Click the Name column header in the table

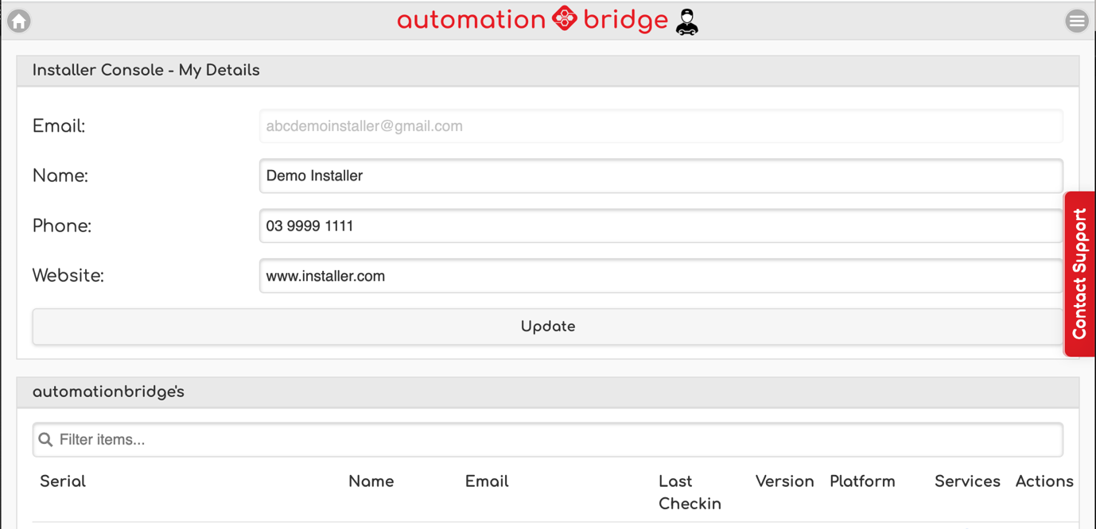(371, 481)
